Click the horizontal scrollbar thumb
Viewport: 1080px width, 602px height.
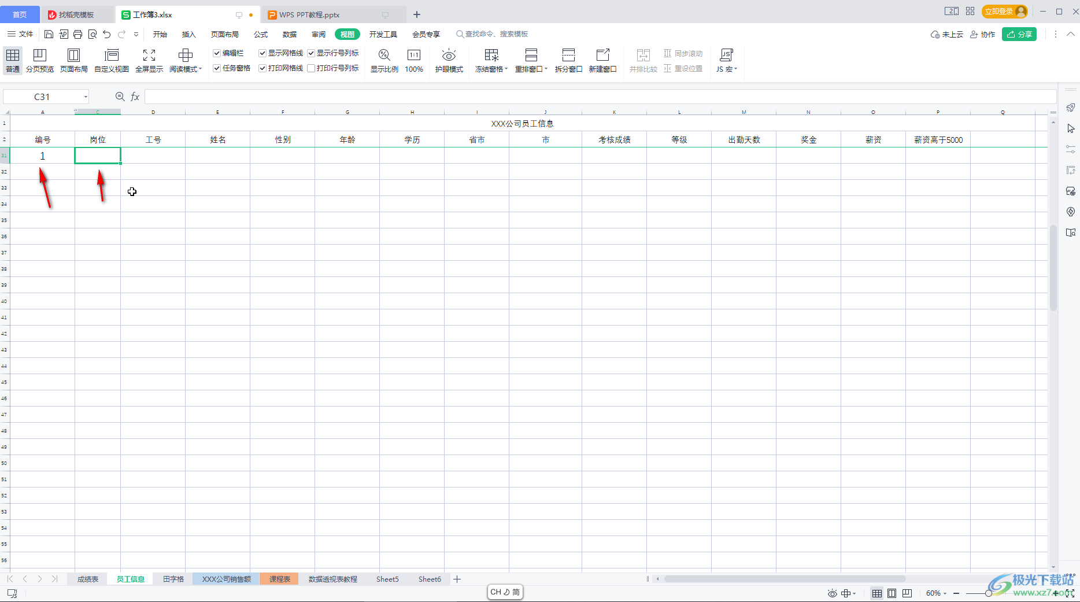pos(785,579)
